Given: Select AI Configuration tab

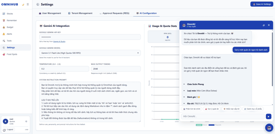Looking at the screenshot, I should pos(146,13).
